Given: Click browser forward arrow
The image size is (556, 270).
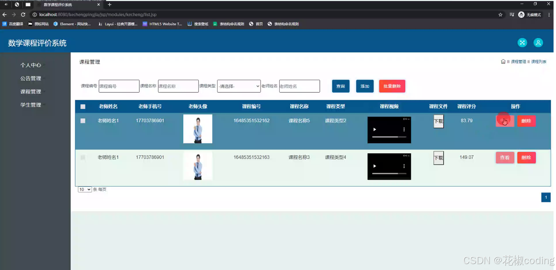Looking at the screenshot, I should tap(14, 15).
